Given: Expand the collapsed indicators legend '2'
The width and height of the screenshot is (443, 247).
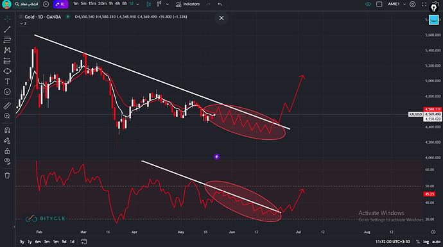Looking at the screenshot, I should coord(23,24).
